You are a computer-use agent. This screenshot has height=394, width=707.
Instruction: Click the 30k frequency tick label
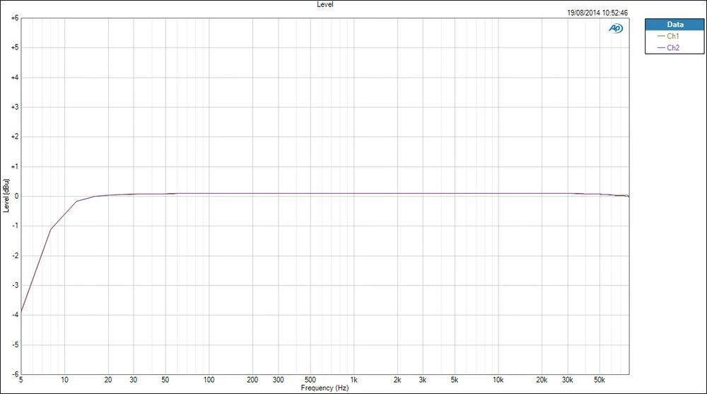click(x=567, y=380)
